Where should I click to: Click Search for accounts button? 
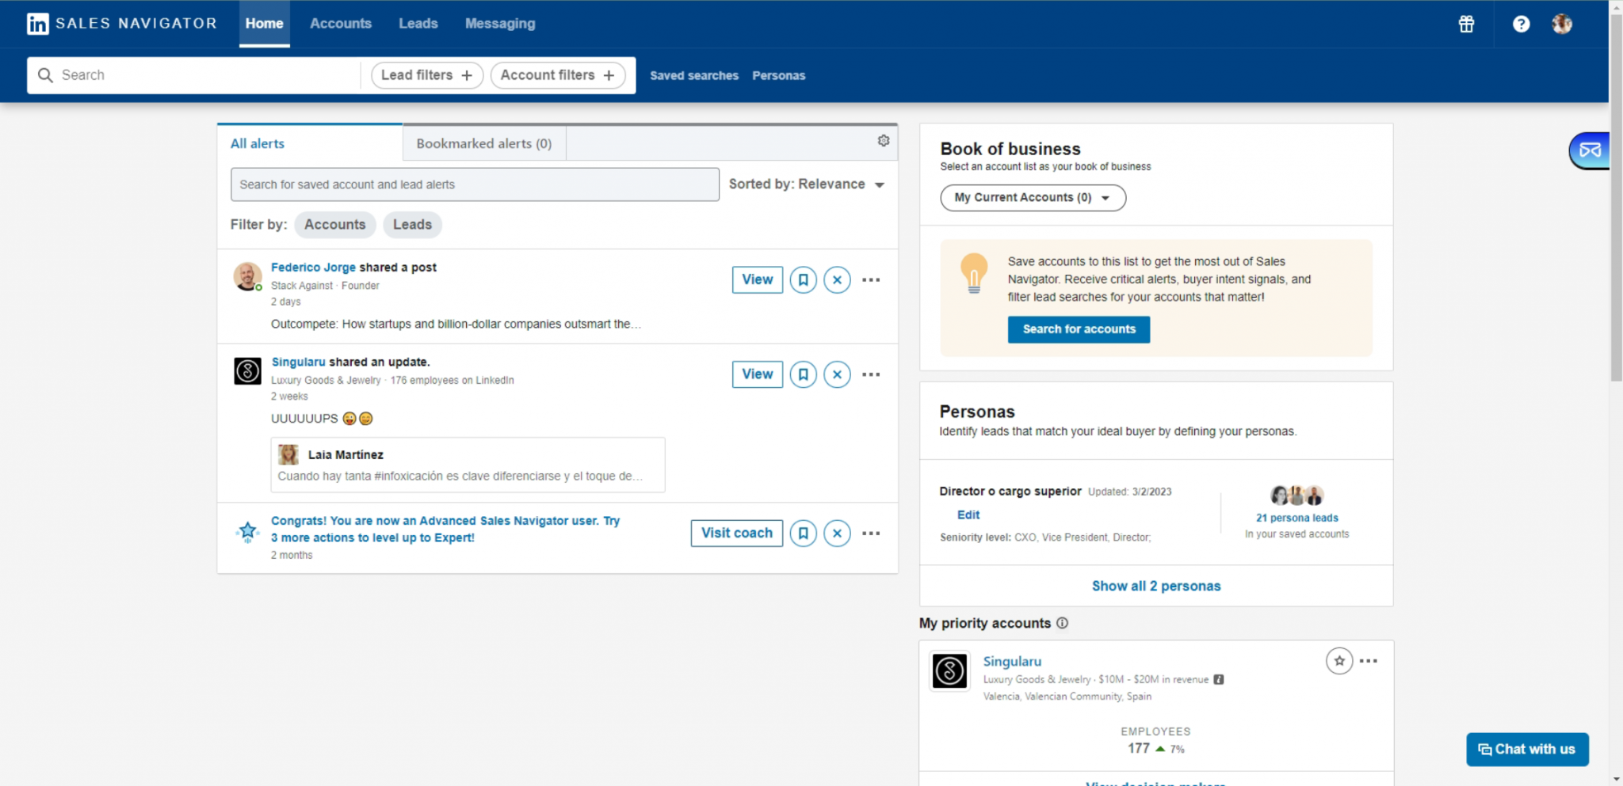click(1078, 328)
